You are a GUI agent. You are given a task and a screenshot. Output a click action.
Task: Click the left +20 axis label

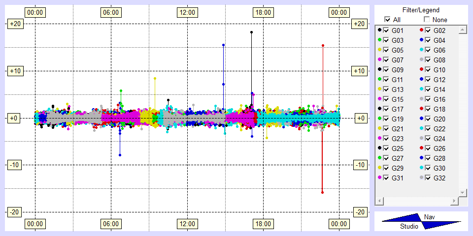14,24
